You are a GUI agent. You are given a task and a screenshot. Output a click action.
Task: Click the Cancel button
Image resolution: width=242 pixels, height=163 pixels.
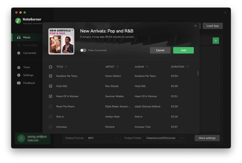click(160, 50)
